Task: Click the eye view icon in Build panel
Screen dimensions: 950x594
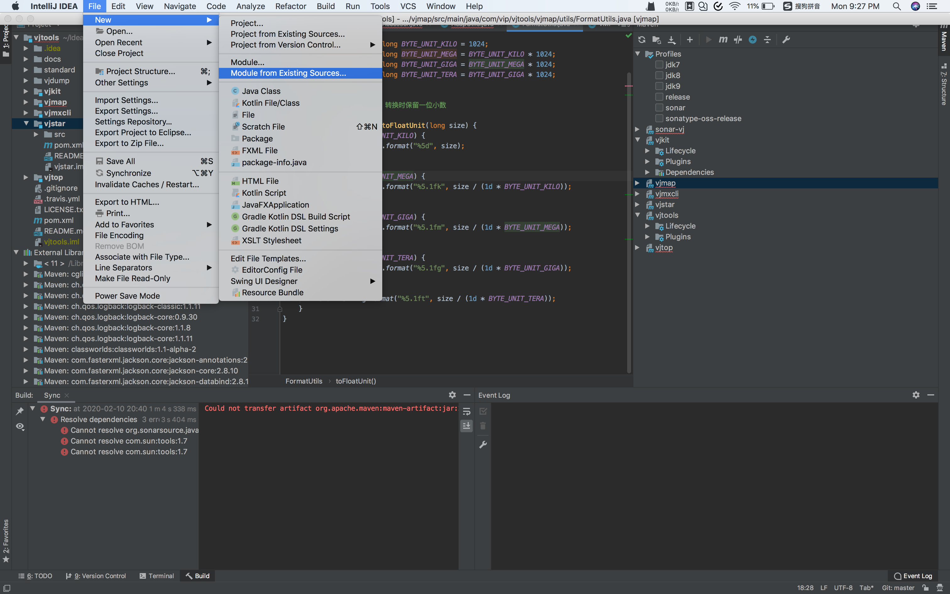Action: pos(19,426)
